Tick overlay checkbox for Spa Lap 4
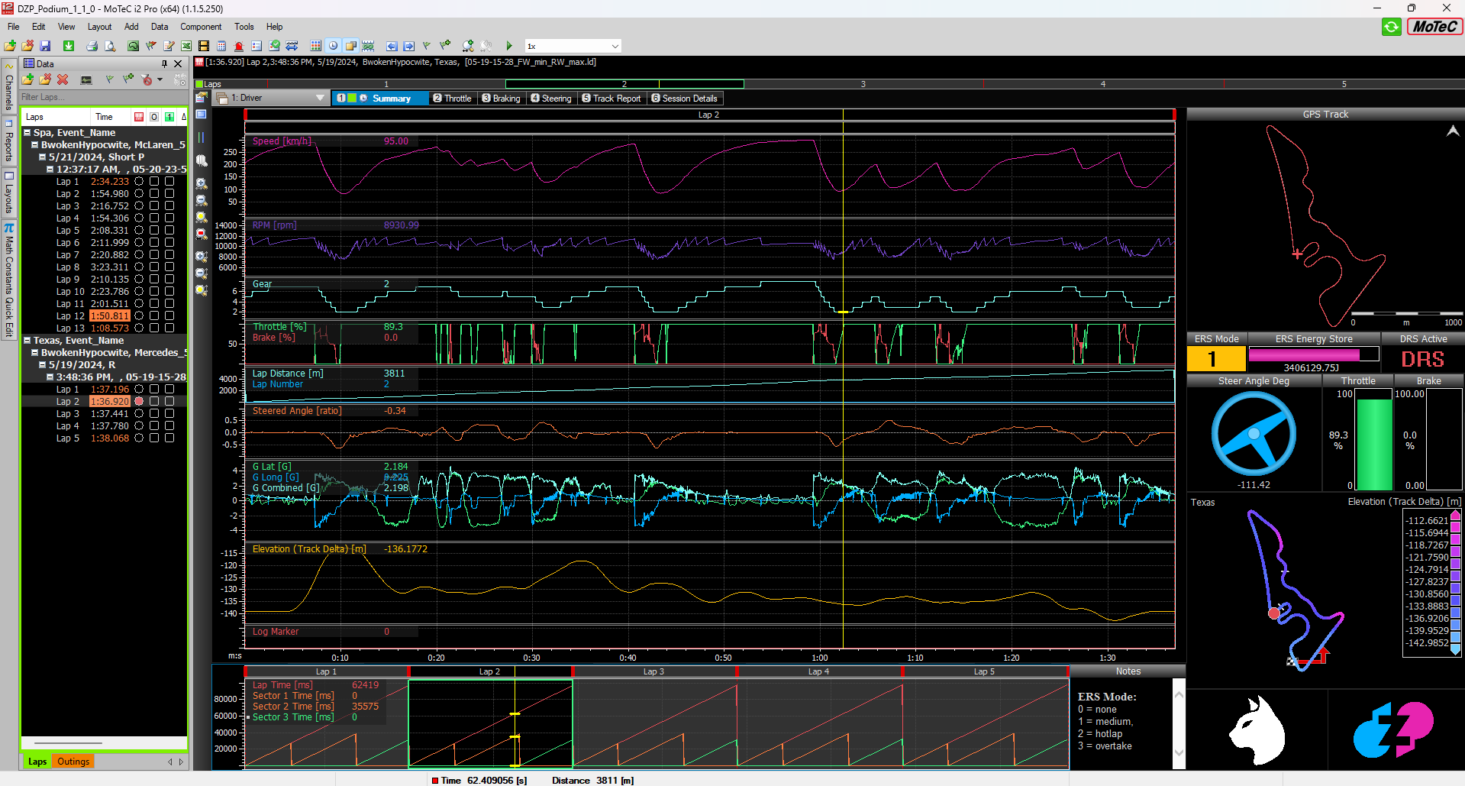 point(154,218)
